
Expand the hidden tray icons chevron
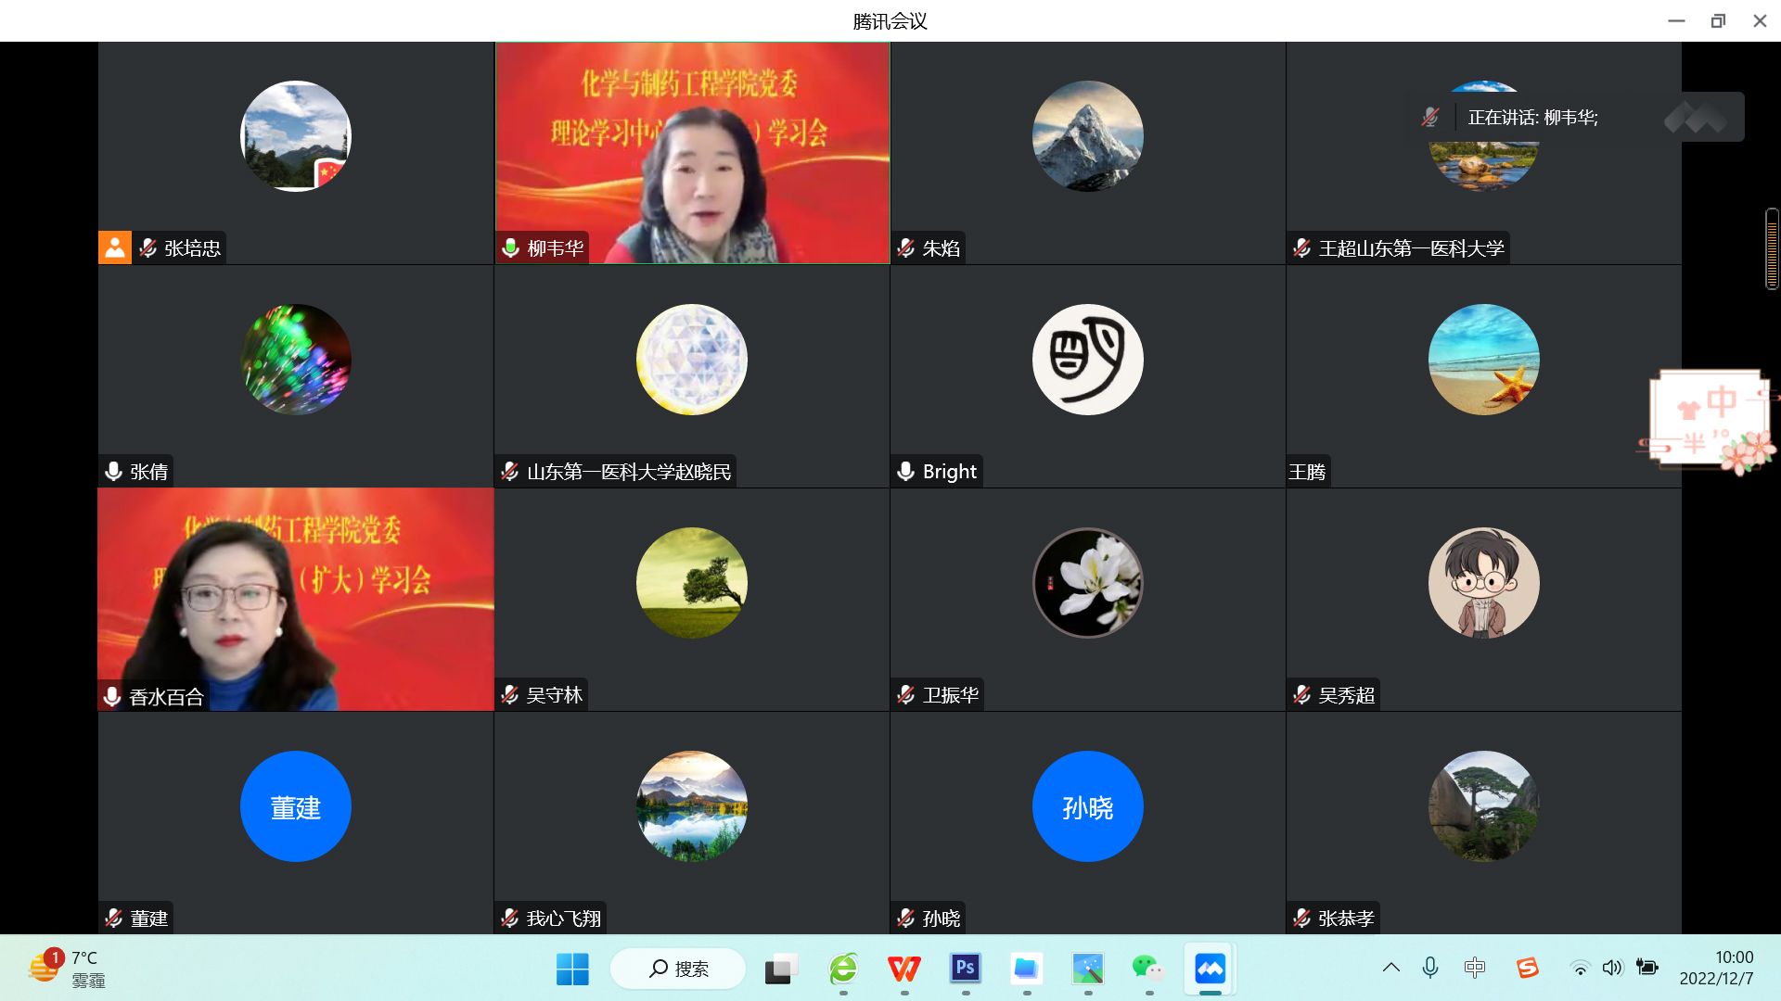pos(1390,968)
